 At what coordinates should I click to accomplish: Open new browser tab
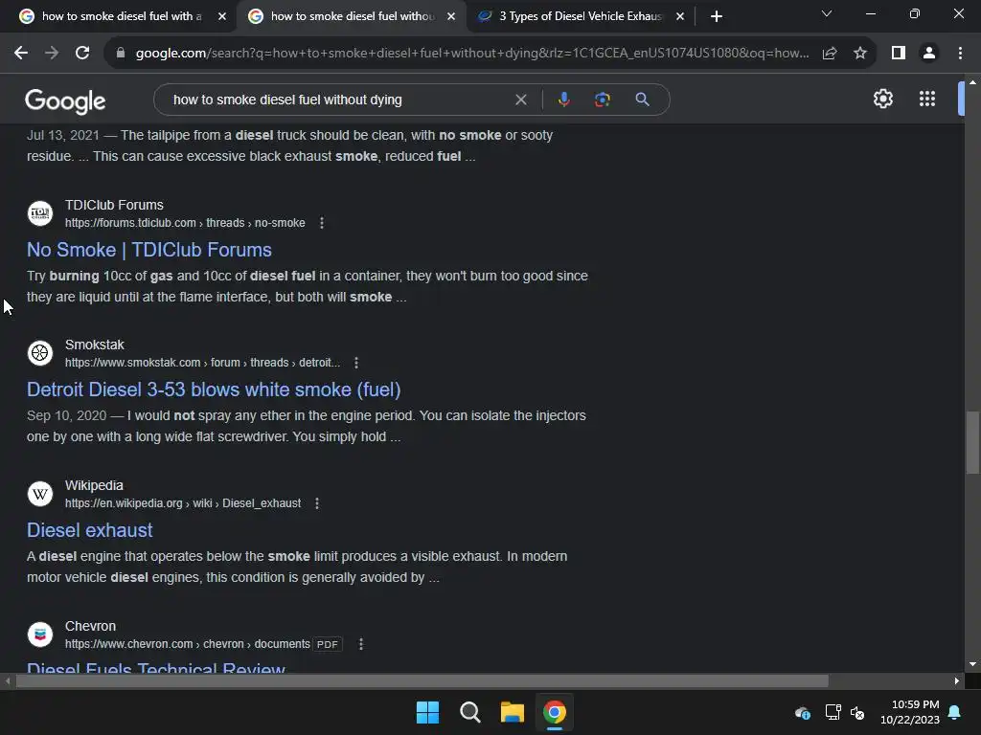[717, 16]
